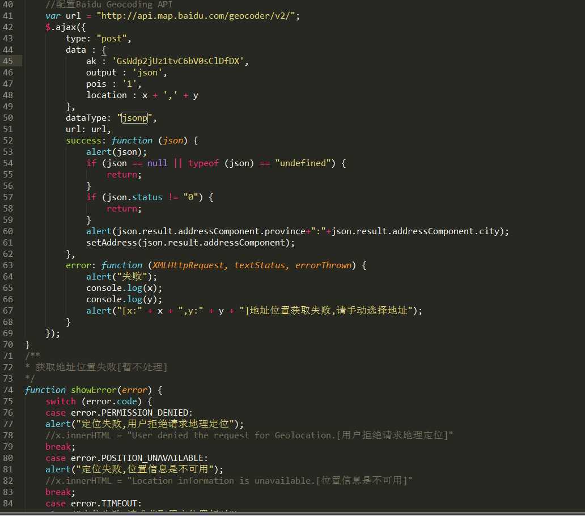
Task: Click closing }); on line 69
Action: (53, 333)
